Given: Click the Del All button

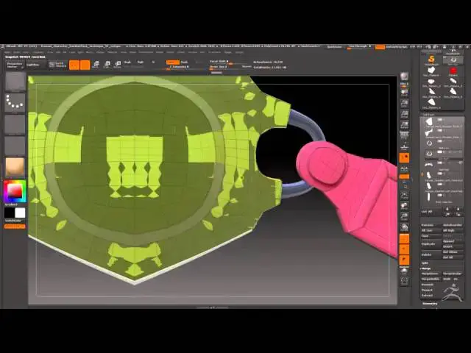Looking at the screenshot, I should pyautogui.click(x=453, y=257).
